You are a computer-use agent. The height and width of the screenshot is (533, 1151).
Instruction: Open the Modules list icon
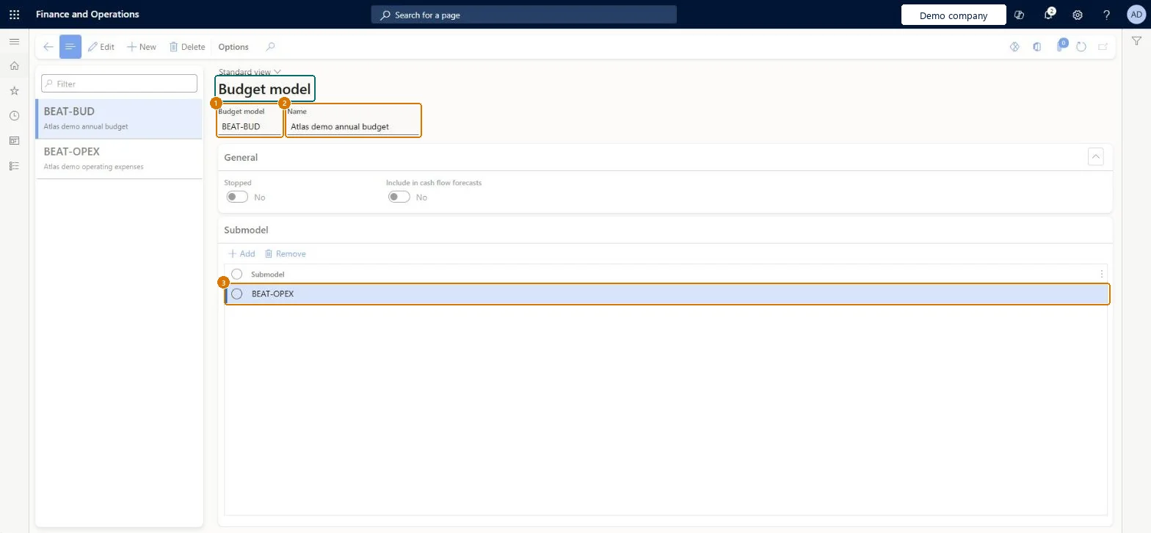tap(14, 166)
